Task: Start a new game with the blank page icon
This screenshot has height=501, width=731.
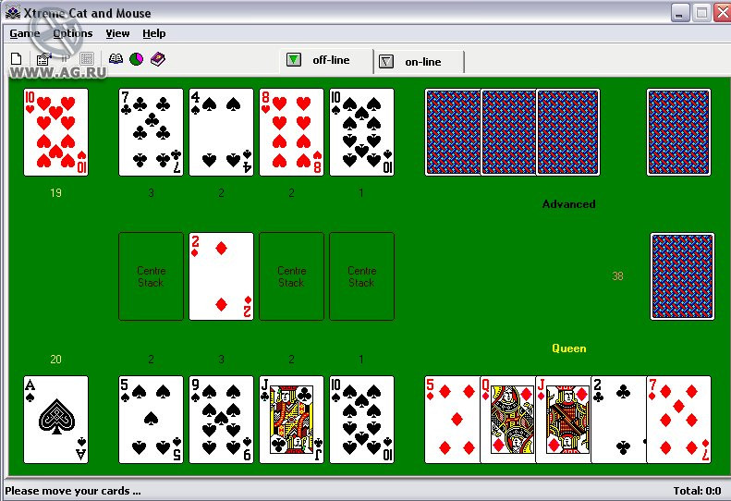Action: click(x=17, y=59)
